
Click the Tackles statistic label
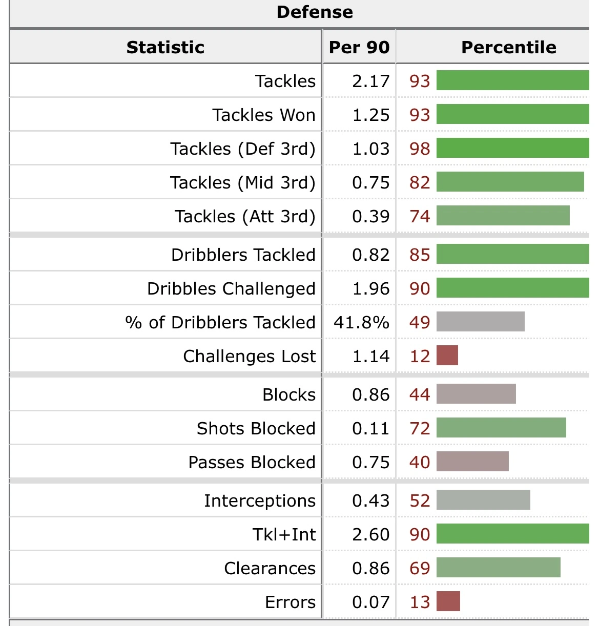(x=285, y=81)
